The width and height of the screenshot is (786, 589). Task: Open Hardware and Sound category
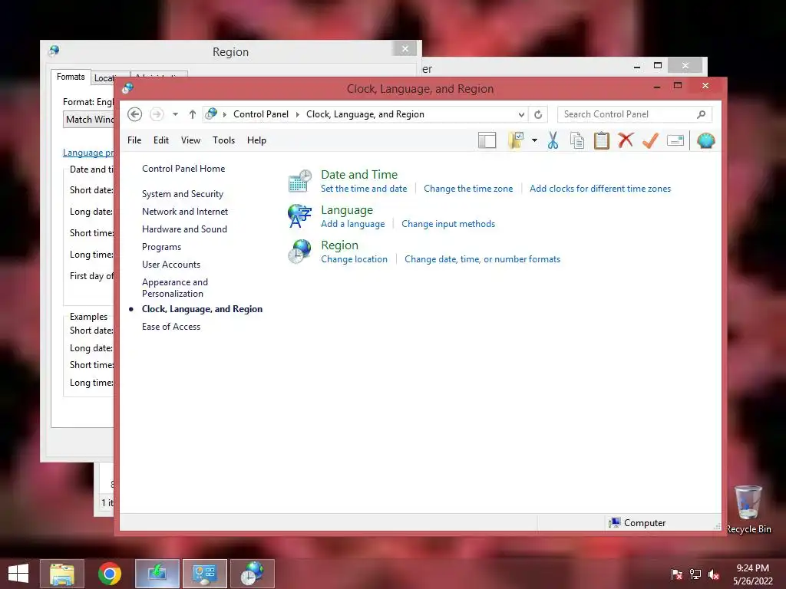tap(184, 229)
